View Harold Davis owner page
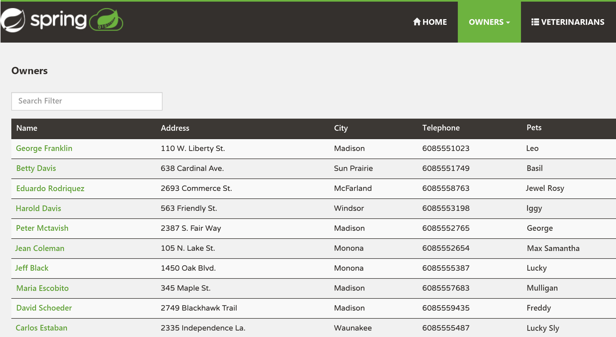Screen dimensions: 616x337 38,208
